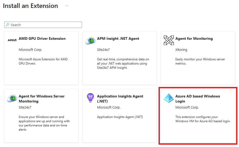Select the AMD GPU Driver Extension title
The width and height of the screenshot is (239, 147).
[42, 38]
